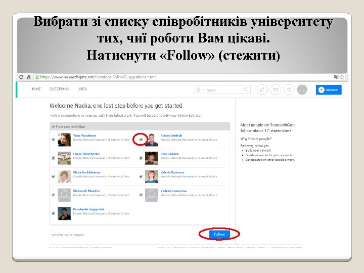Click the profile avatar in the header
This screenshot has width=364, height=273.
tap(302, 89)
